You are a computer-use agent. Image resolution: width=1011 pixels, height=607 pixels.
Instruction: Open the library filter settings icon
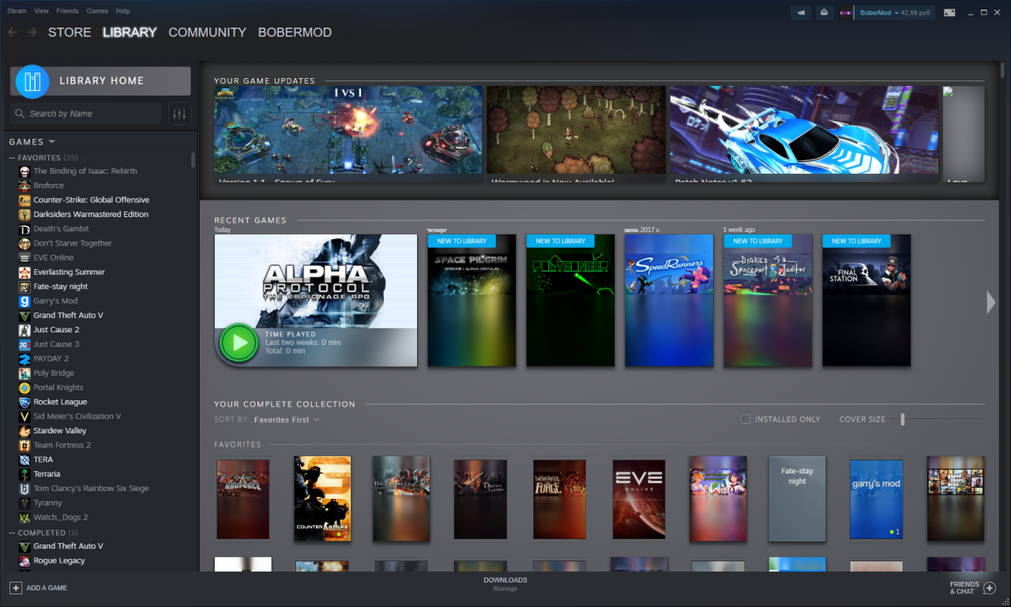point(180,114)
